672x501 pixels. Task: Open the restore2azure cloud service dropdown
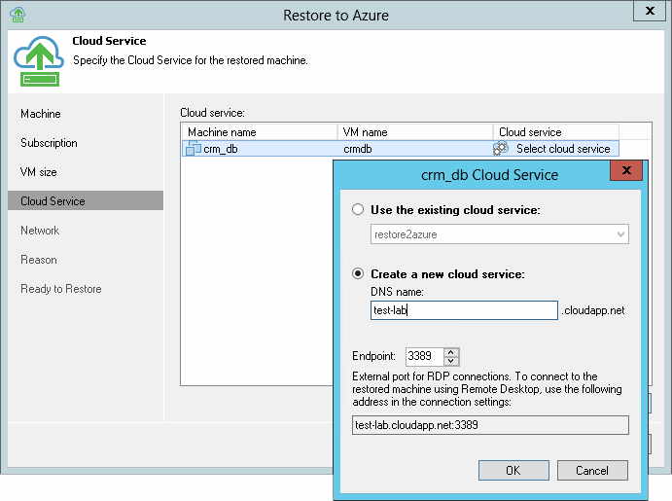[499, 234]
